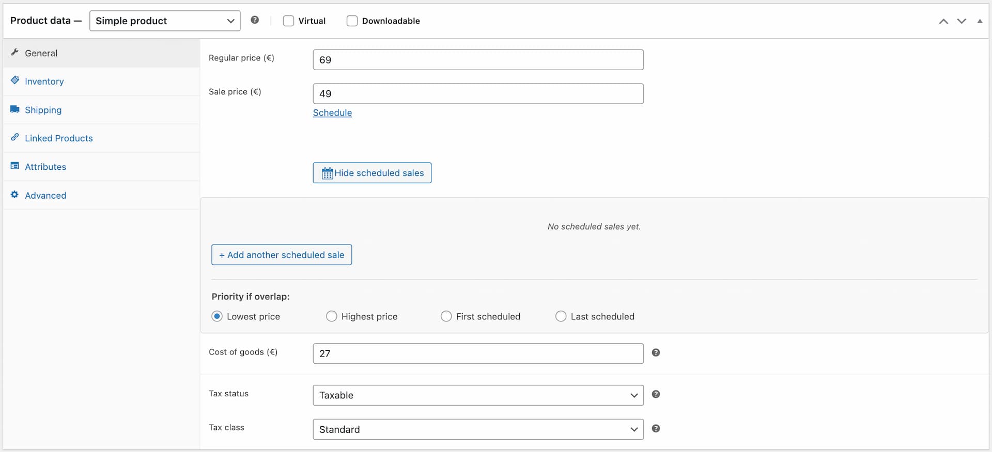This screenshot has width=992, height=452.
Task: Click the 'Sale price (€)' label
Action: point(235,91)
